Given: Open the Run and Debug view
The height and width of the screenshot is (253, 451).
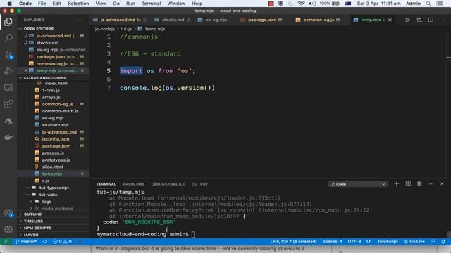Looking at the screenshot, I should pos(8,71).
